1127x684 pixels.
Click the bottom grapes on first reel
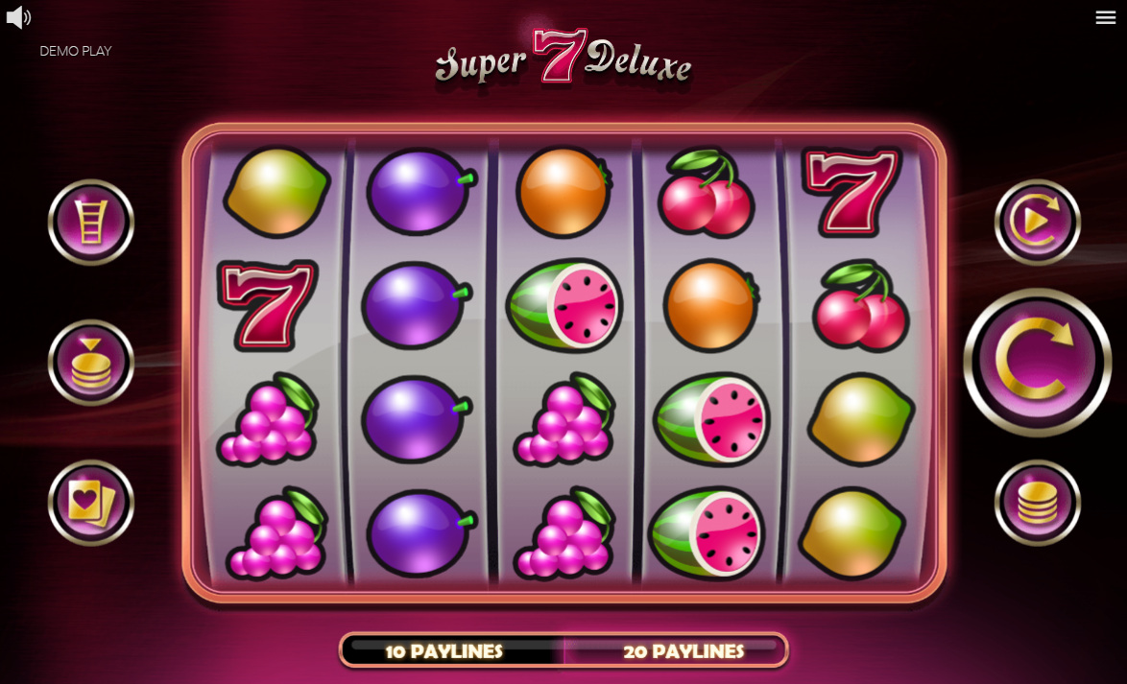pyautogui.click(x=276, y=533)
